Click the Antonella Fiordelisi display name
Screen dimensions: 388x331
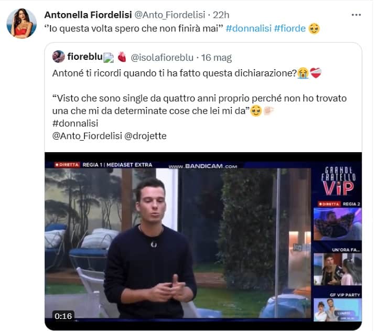[x=88, y=15]
